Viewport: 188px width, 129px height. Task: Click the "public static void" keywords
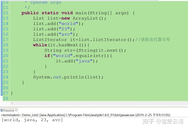[x=47, y=13]
